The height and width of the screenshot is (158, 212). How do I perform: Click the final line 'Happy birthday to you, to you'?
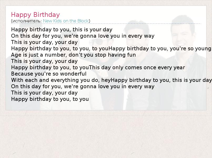tap(50, 99)
